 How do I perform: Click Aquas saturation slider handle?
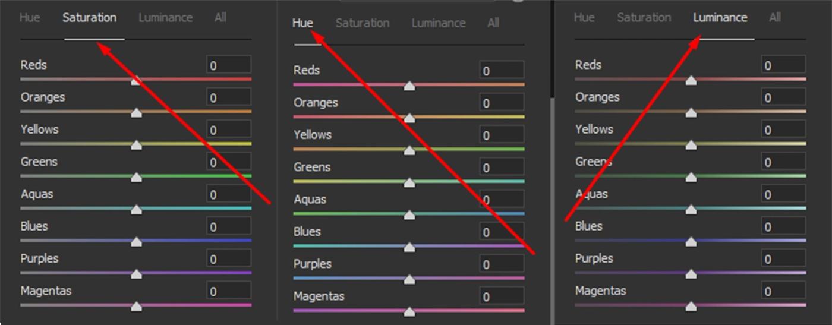click(x=136, y=209)
